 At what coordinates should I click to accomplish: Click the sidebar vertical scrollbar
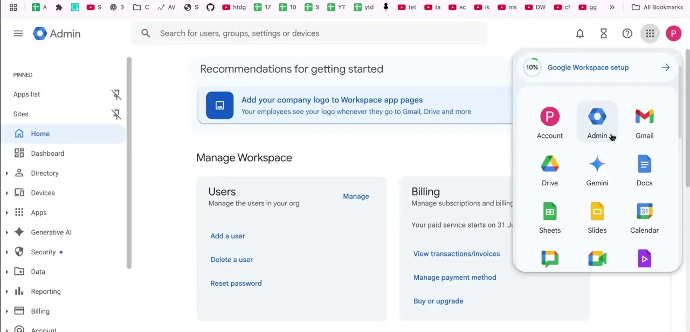[x=129, y=162]
